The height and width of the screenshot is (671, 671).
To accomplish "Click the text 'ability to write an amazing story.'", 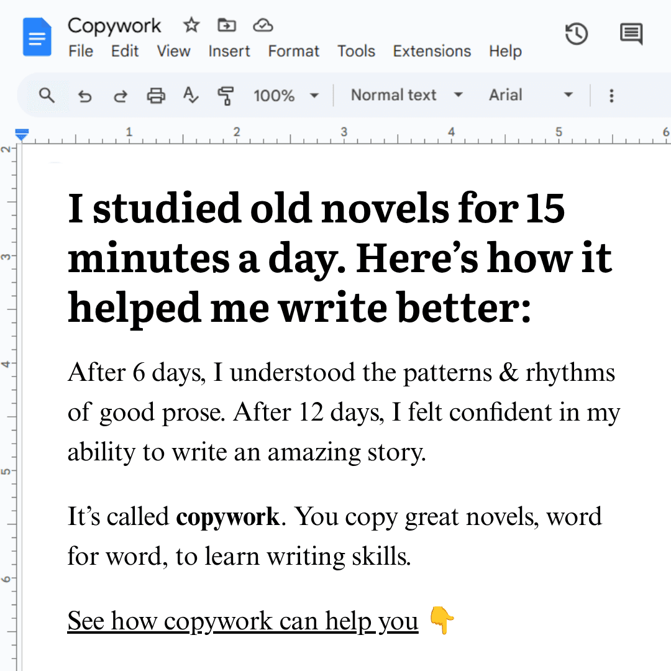I will (247, 452).
